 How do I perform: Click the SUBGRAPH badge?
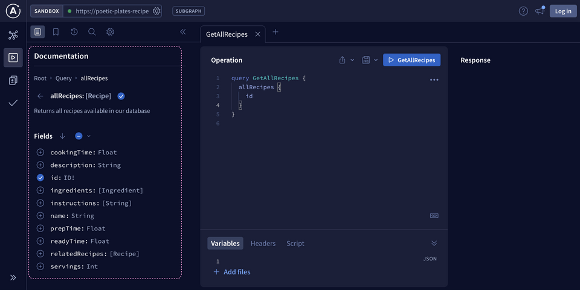(x=188, y=11)
